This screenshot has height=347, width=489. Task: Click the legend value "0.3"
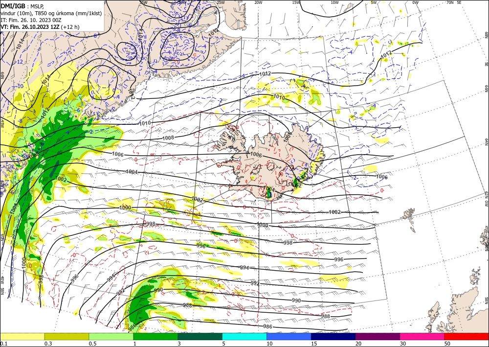pyautogui.click(x=48, y=344)
